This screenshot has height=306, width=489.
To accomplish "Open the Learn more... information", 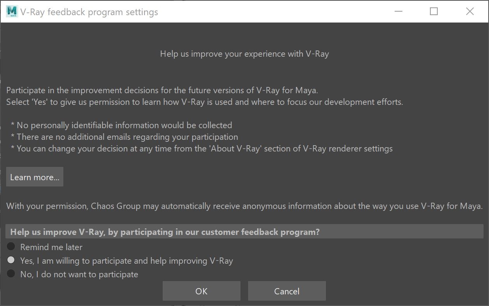I will click(35, 177).
